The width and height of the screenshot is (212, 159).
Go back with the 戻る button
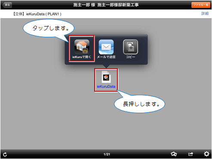click(7, 5)
